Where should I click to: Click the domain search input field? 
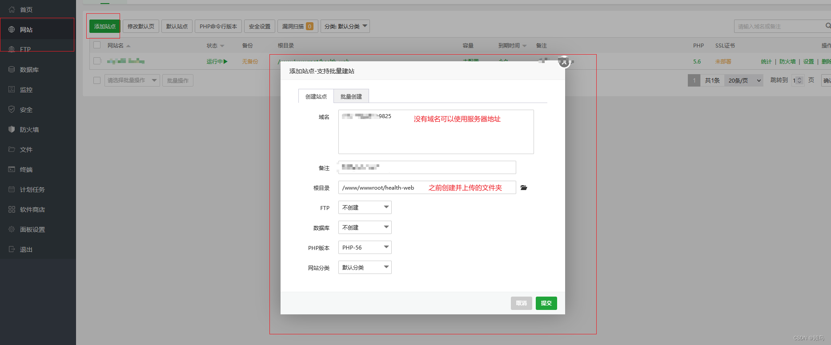click(779, 26)
